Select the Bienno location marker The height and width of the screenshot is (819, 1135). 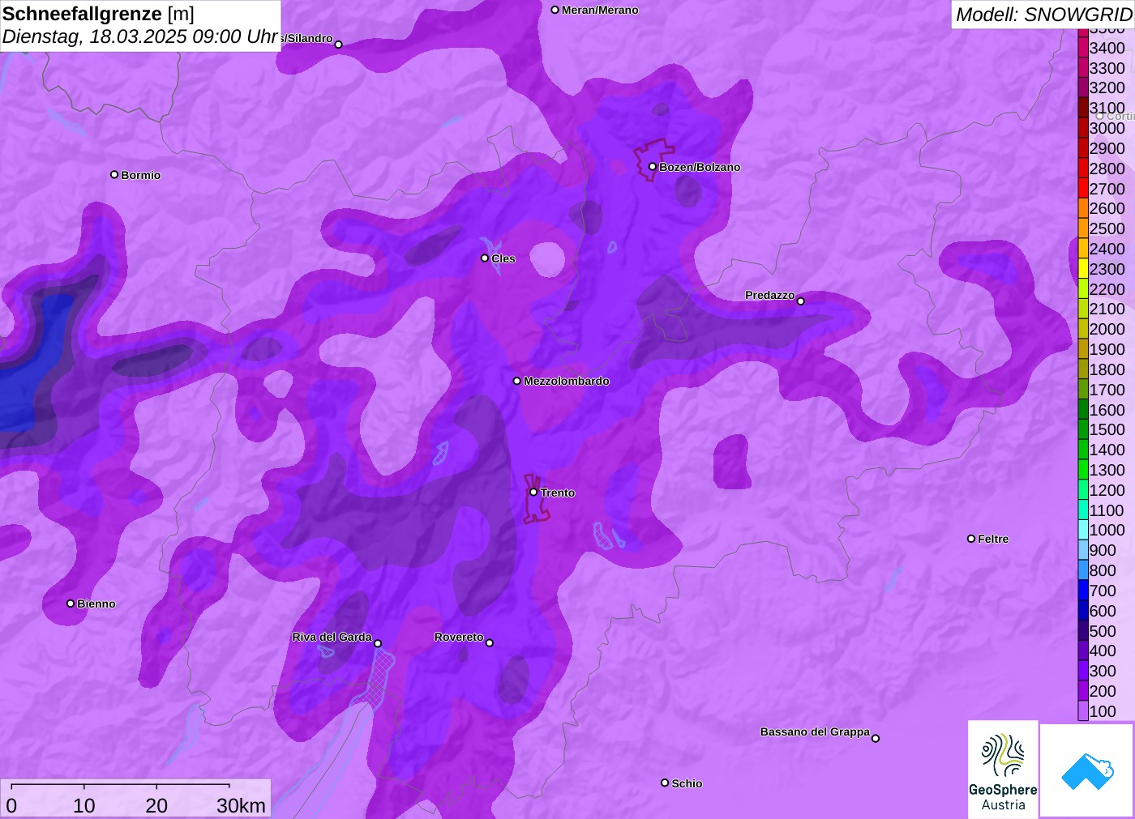(71, 604)
